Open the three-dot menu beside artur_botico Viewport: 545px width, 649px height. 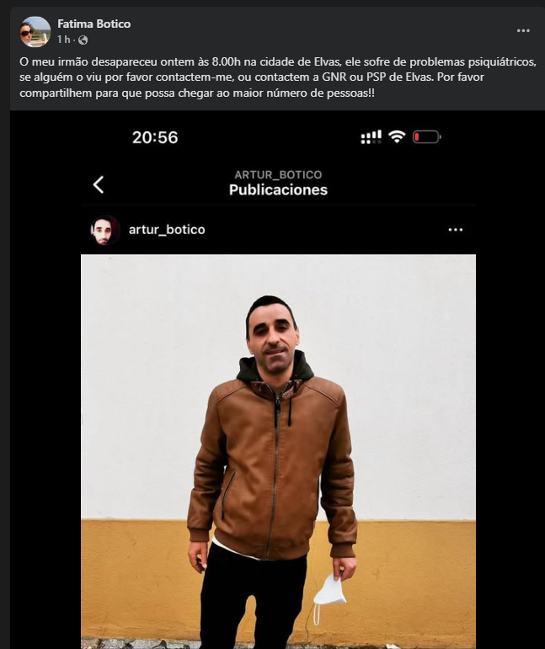[455, 230]
